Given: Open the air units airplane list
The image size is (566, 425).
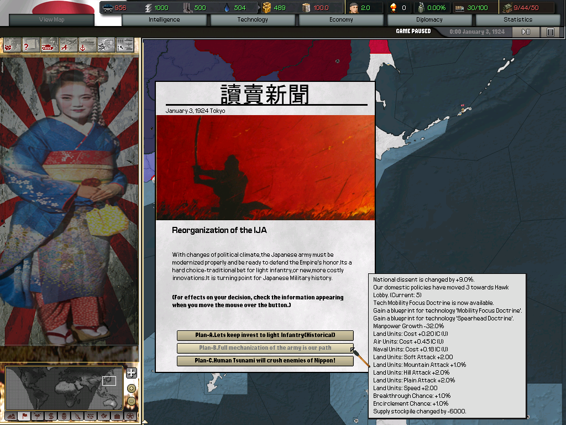Looking at the screenshot, I should (x=68, y=45).
